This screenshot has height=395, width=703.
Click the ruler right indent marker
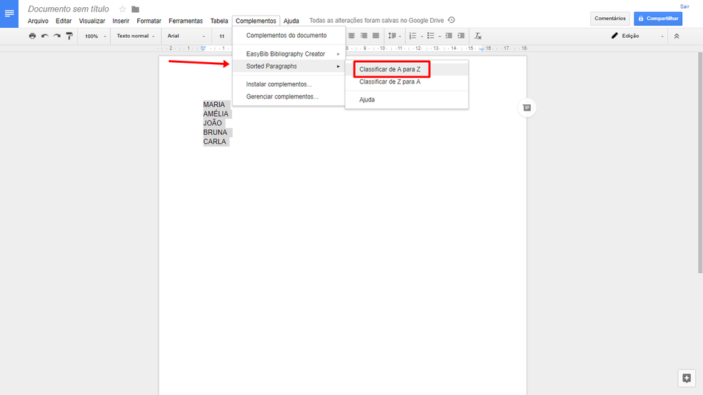click(482, 49)
